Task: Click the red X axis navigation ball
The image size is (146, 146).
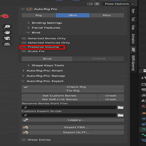Action: pyautogui.click(x=5, y=16)
